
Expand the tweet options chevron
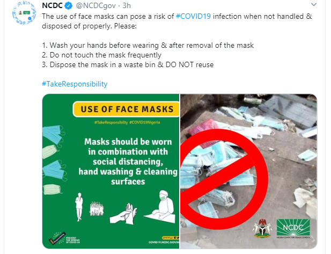314,4
